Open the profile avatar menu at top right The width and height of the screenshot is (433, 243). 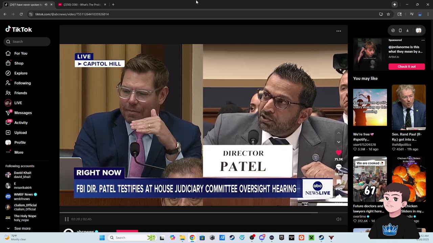click(x=418, y=30)
